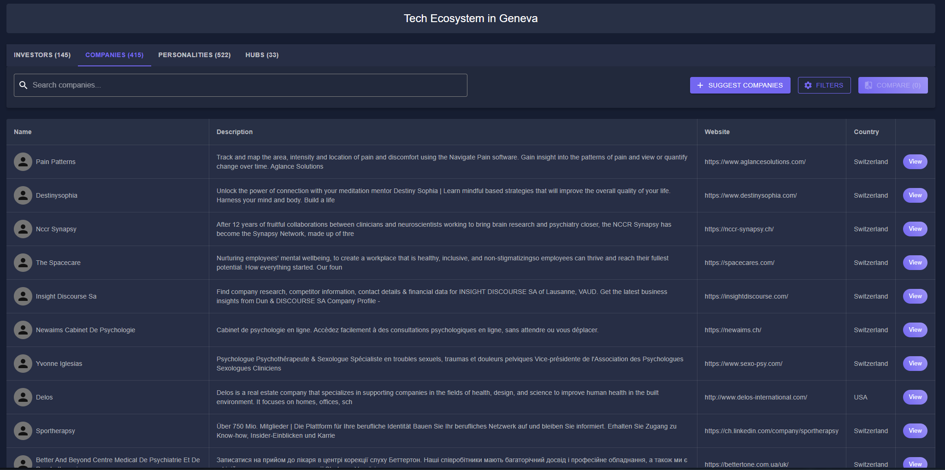945x470 pixels.
Task: Select the Hubs tab
Action: coord(262,55)
